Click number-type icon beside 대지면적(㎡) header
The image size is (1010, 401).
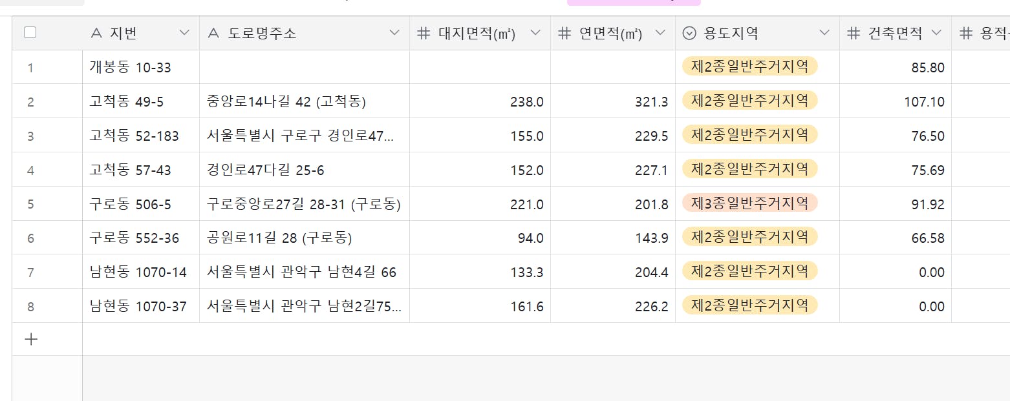tap(424, 34)
